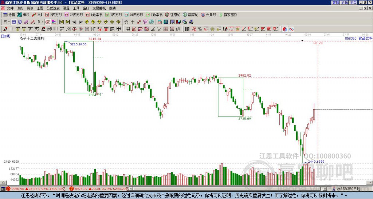Click the 赢家服务 button
This screenshot has height=199, width=373.
[x=228, y=15]
